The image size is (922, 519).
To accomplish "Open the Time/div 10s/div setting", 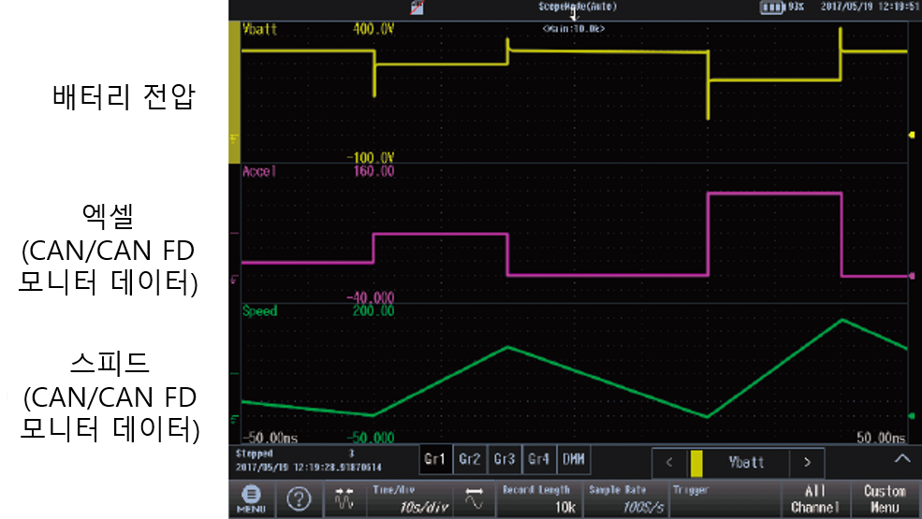I will (x=410, y=499).
